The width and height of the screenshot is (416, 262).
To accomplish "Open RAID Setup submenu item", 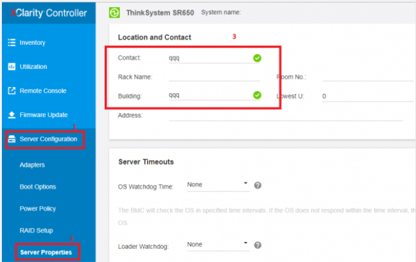I will [37, 231].
